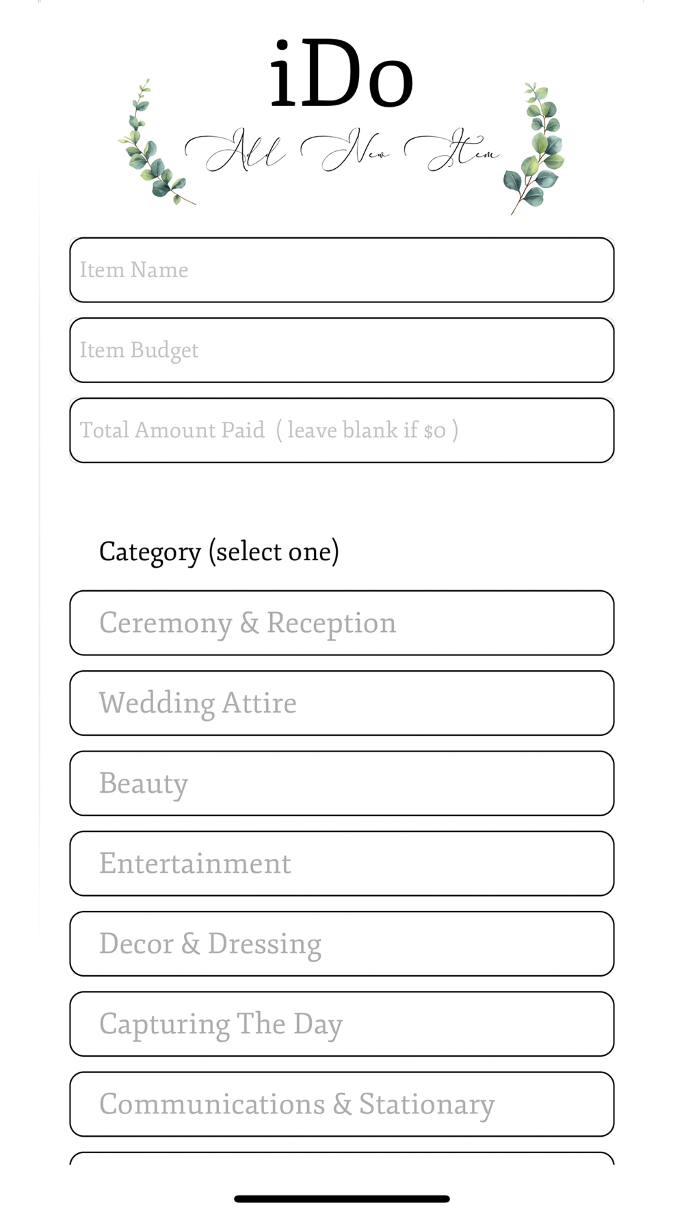Click the cursive 'Add' word in heading
Viewport: 684px width, 1216px height.
click(x=236, y=150)
